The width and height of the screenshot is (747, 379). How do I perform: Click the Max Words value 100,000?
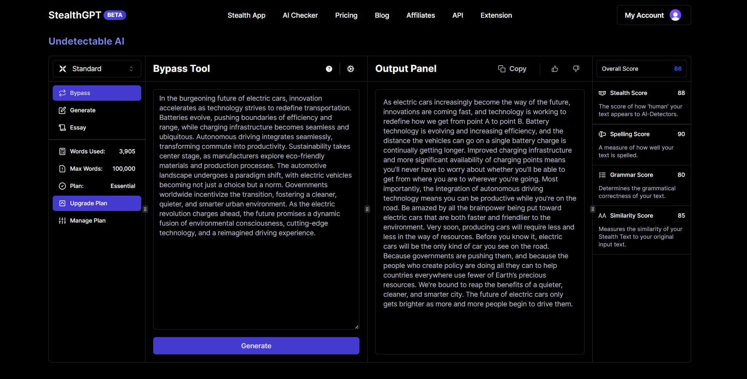tap(124, 169)
